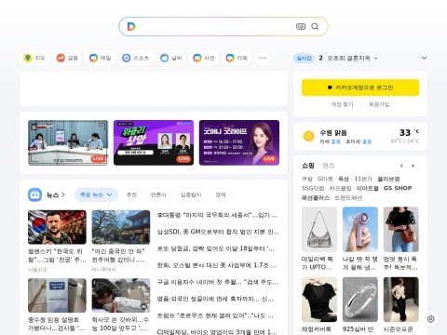The height and width of the screenshot is (335, 447).
Task: Click the magnifying glass search icon
Action: click(x=315, y=27)
